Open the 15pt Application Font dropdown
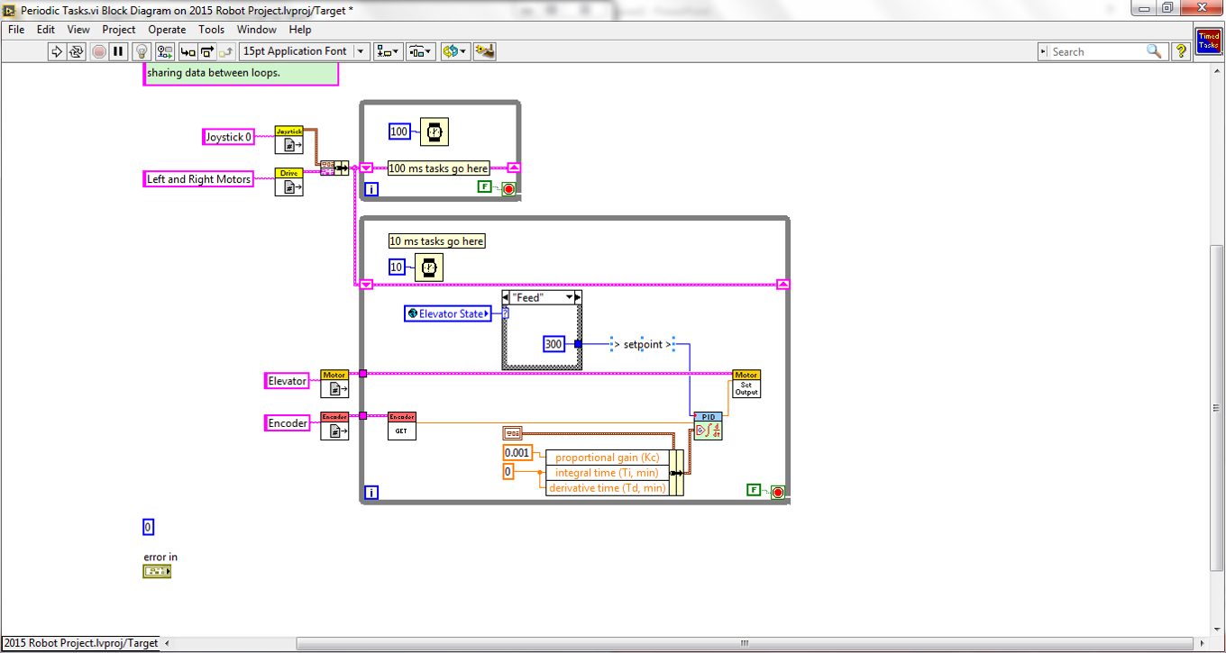 [x=361, y=52]
